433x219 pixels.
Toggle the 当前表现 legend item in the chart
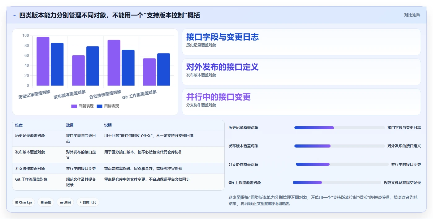tap(82, 106)
